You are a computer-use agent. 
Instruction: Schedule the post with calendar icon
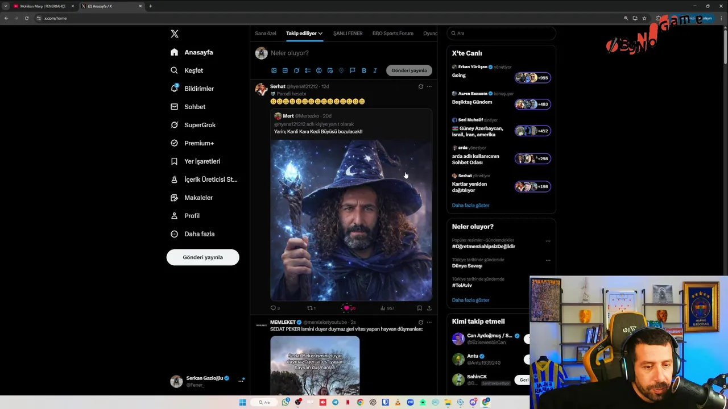pos(330,70)
